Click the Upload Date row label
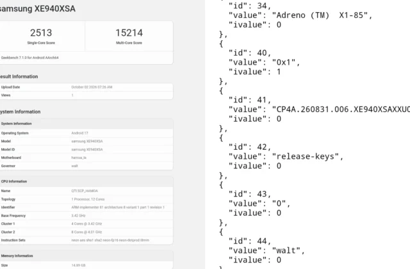410x269 pixels. pyautogui.click(x=10, y=87)
